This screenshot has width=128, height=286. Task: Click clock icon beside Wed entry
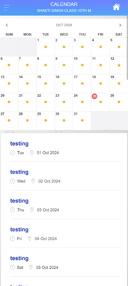pos(12,181)
